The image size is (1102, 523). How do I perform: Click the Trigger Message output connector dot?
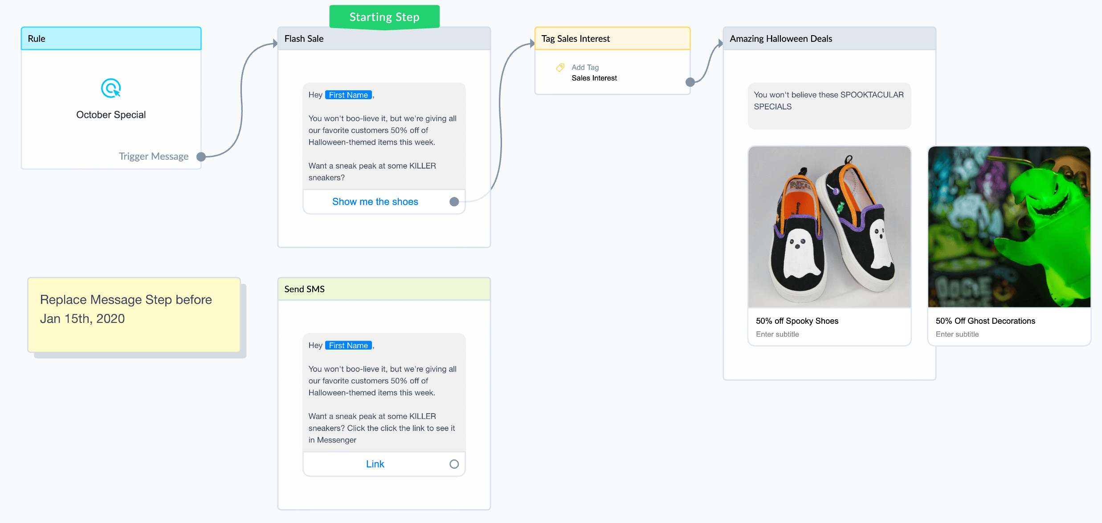[201, 157]
